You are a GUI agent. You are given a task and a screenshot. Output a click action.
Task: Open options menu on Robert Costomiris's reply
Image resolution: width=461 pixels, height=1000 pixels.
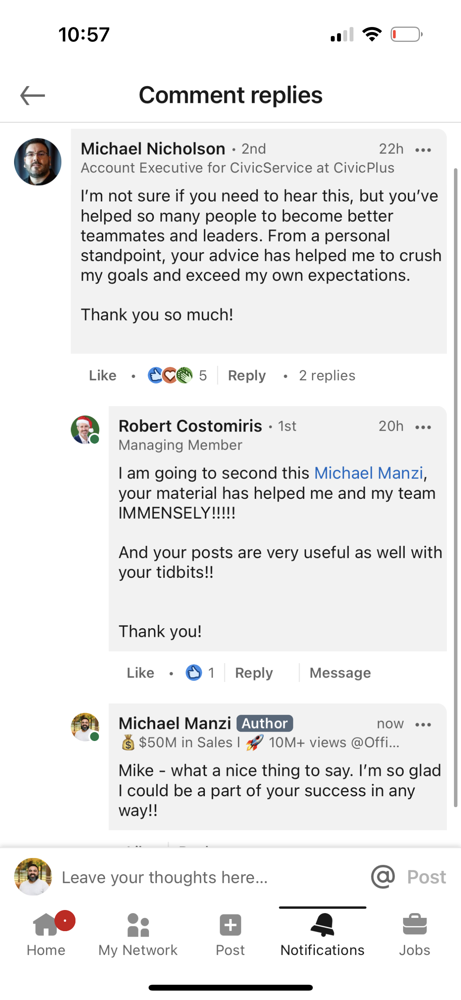tap(423, 427)
